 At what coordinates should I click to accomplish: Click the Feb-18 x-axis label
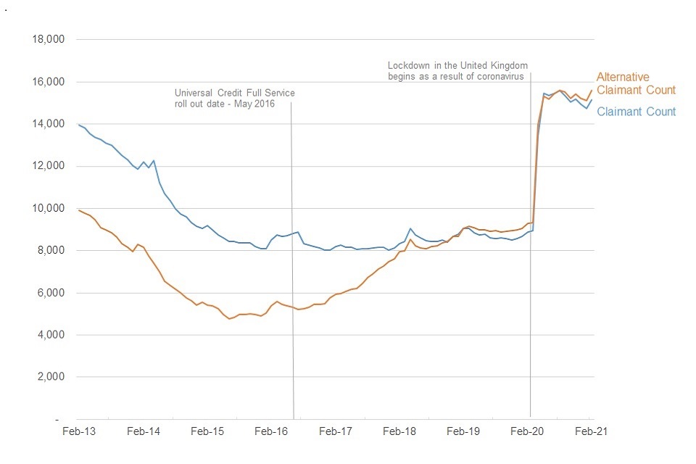(x=399, y=431)
